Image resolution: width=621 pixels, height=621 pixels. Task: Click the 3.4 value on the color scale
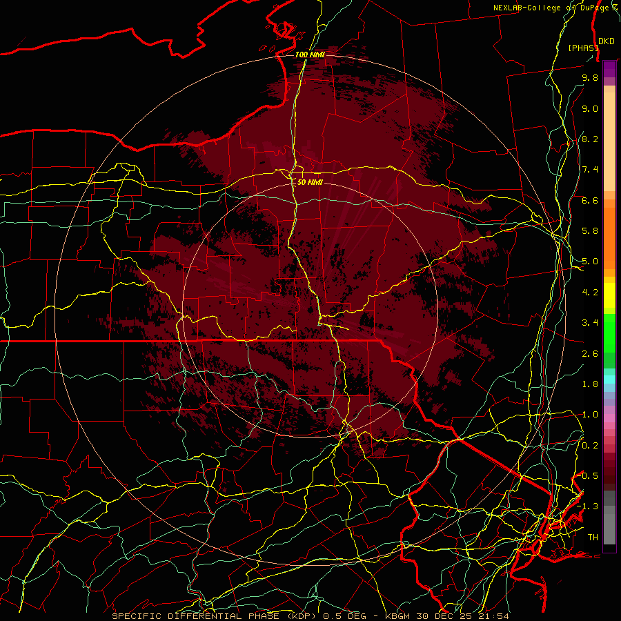pyautogui.click(x=590, y=323)
